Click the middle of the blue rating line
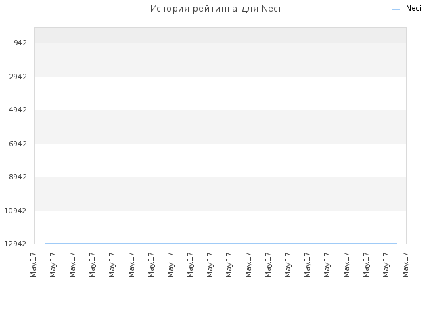The image size is (433, 325). pos(221,244)
